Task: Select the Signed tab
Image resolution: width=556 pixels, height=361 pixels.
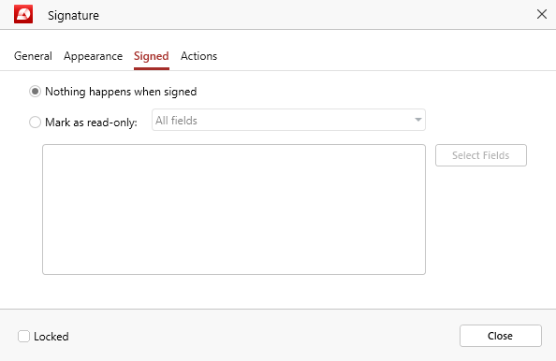Action: 152,56
